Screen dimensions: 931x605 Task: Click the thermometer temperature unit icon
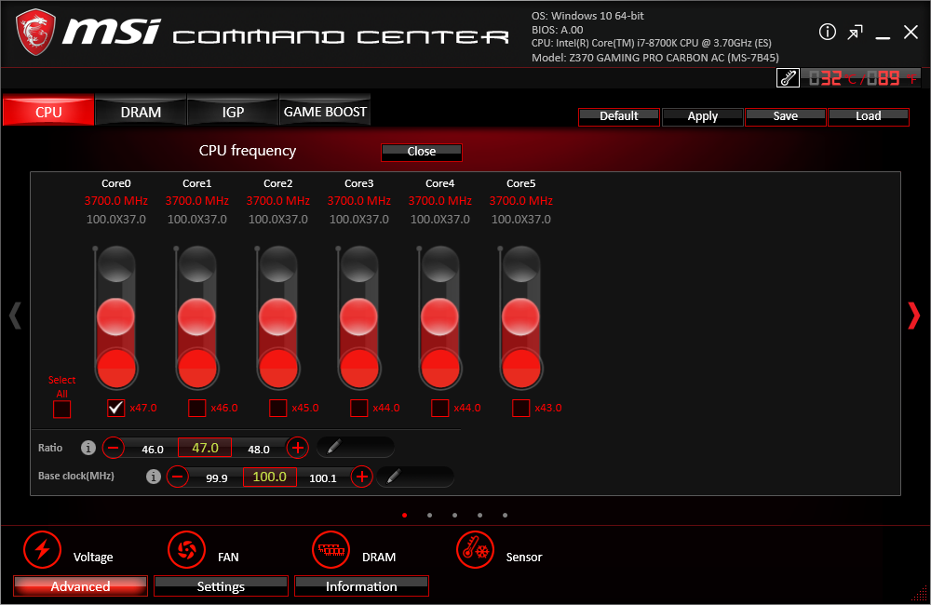[788, 78]
